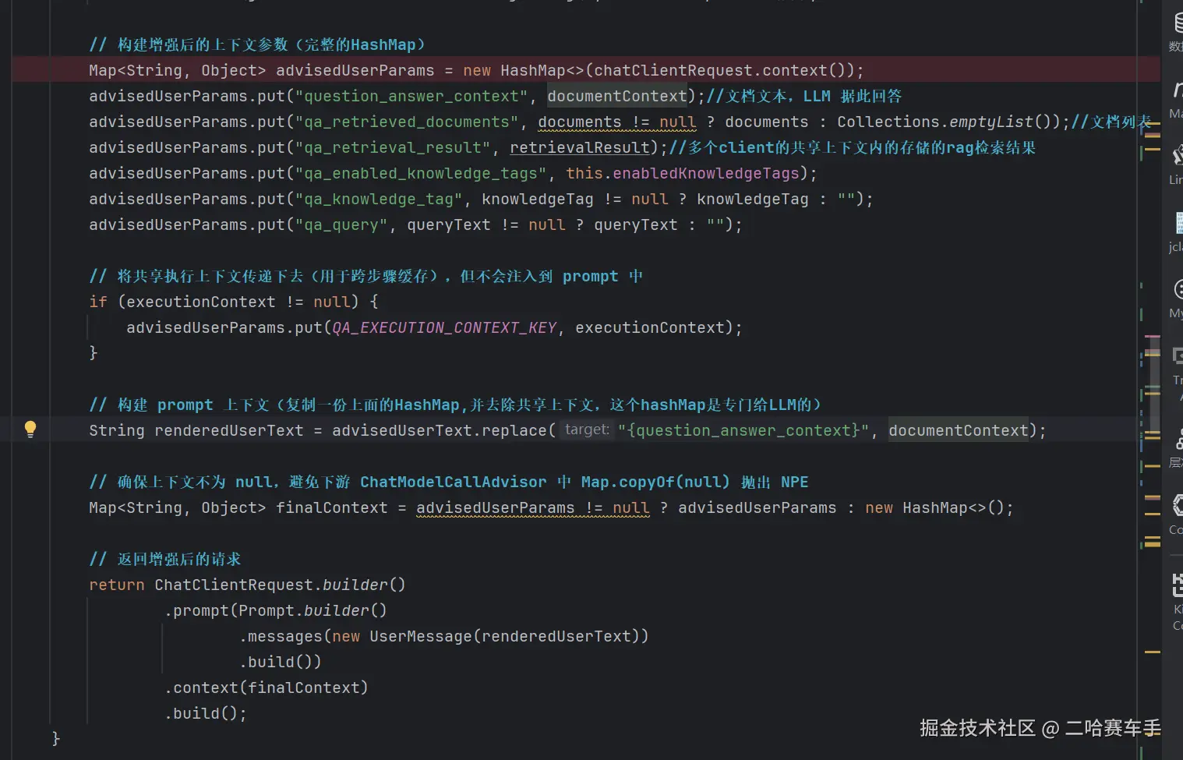Click the underlined 'advisedUserParams != null' expression

coord(533,507)
